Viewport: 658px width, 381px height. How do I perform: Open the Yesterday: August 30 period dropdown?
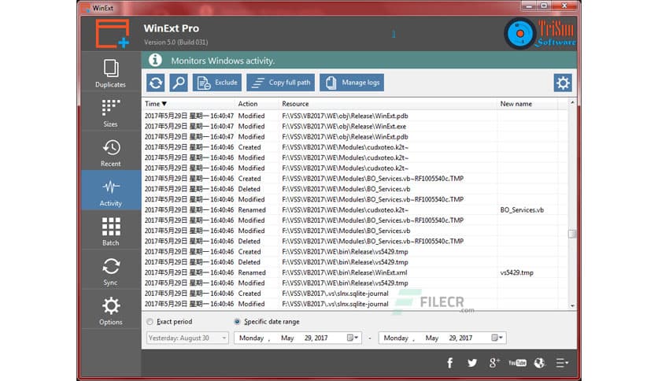click(187, 338)
